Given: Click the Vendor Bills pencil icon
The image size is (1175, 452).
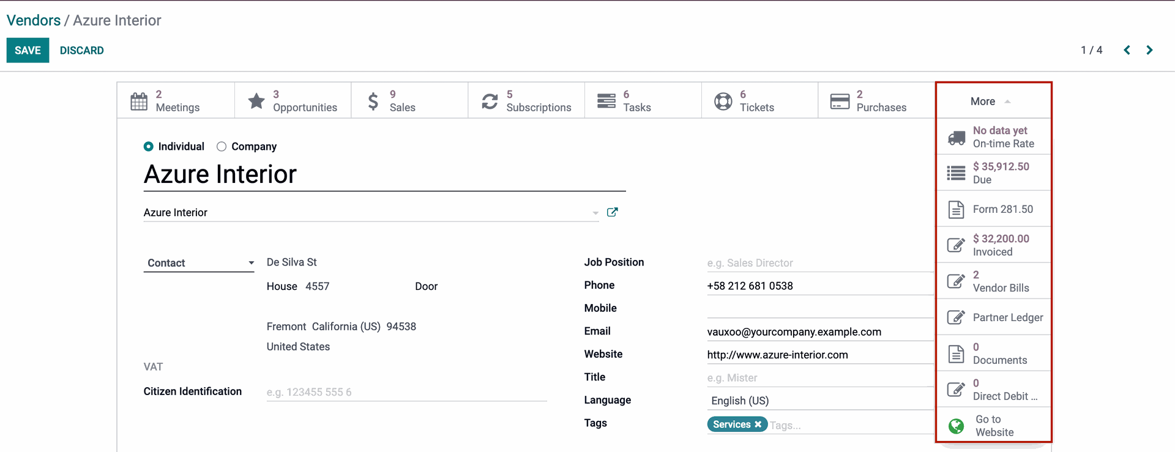Looking at the screenshot, I should click(x=957, y=281).
